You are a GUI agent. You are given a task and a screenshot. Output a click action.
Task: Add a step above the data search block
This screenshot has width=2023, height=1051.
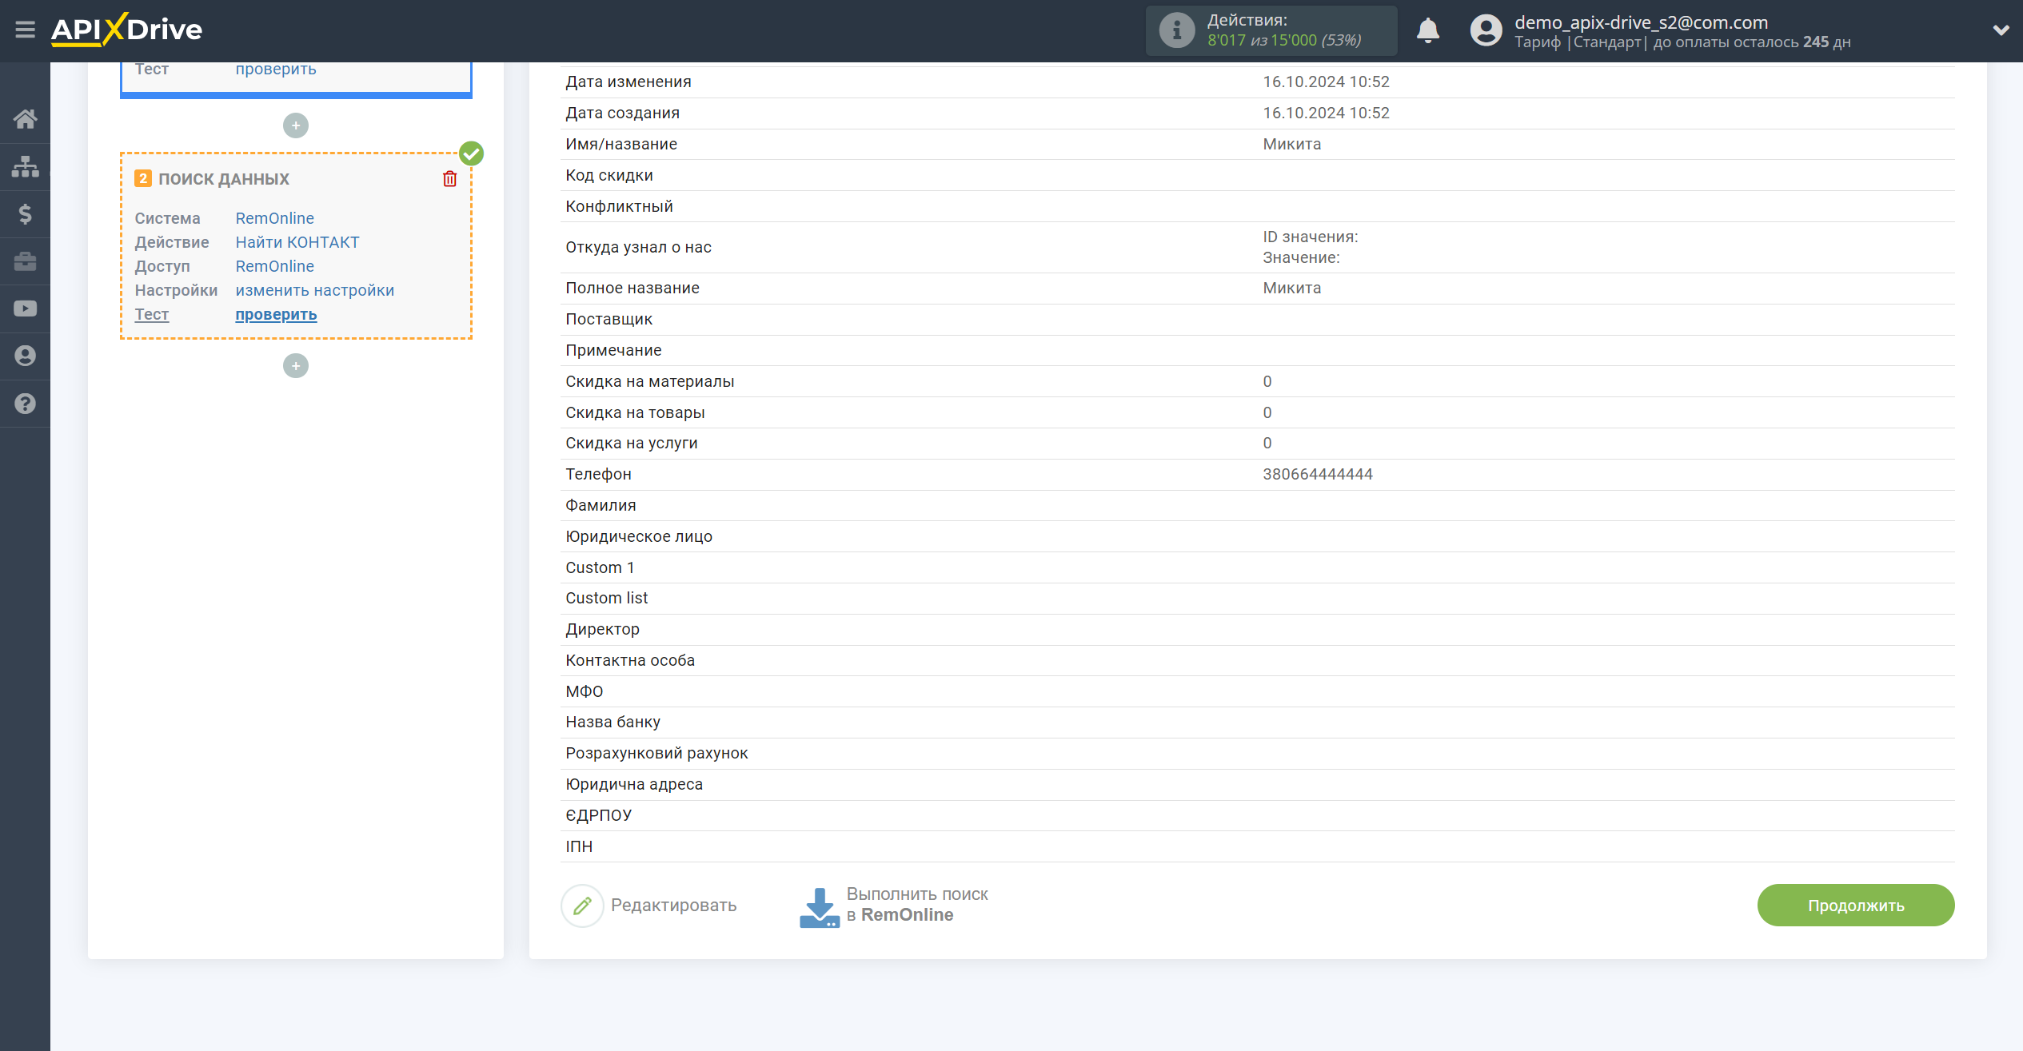(296, 125)
